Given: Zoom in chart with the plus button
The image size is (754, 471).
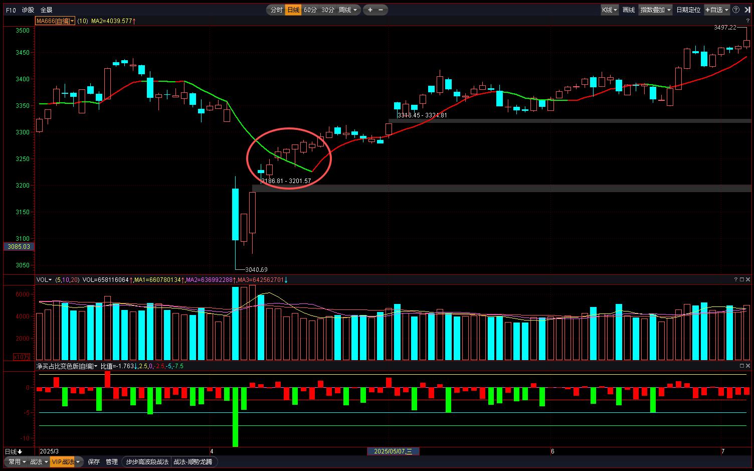Looking at the screenshot, I should tap(370, 10).
